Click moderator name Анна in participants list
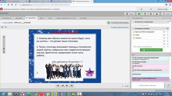The width and height of the screenshot is (172, 96). coord(141,25)
